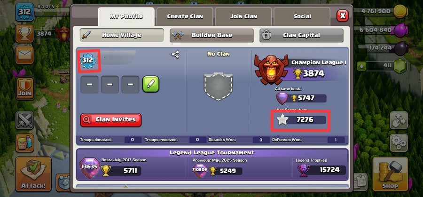Click the first empty player label slot
This screenshot has height=197, width=423.
point(89,85)
